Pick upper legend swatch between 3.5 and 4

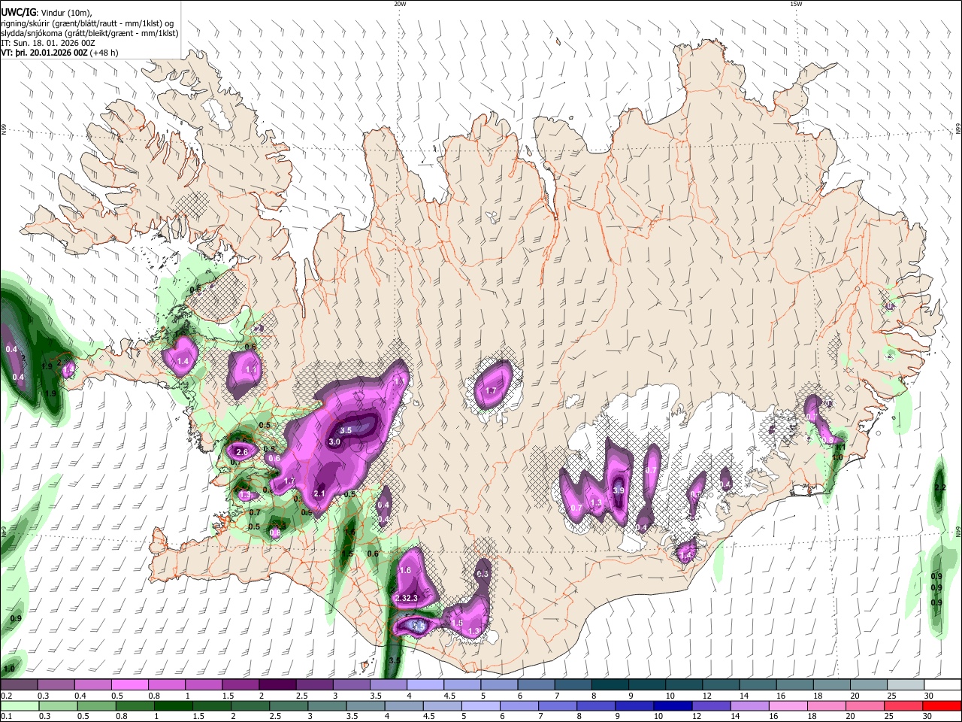[388, 685]
